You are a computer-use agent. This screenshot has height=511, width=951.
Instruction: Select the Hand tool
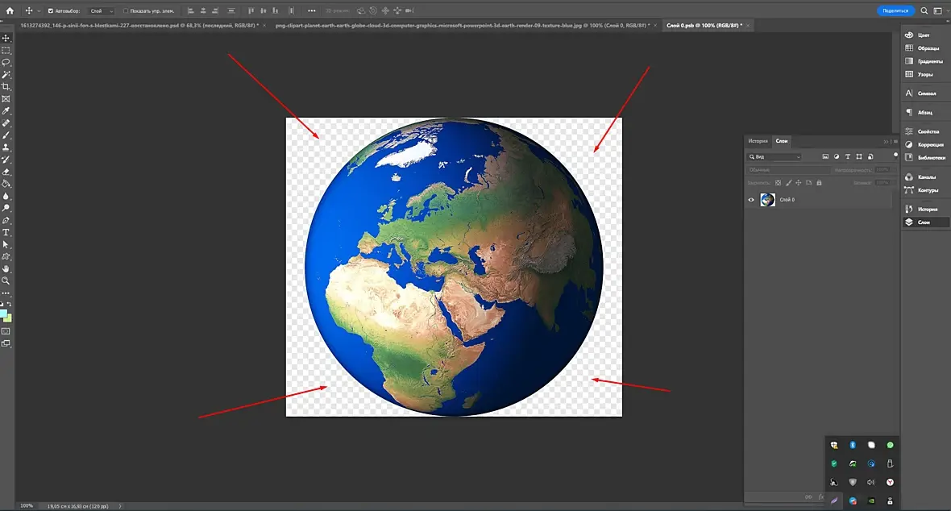pos(6,268)
